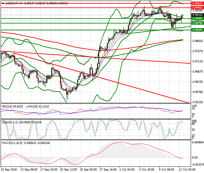The width and height of the screenshot is (204, 173).
Task: Click the MACD zero level label 0.00
Action: coord(195,158)
